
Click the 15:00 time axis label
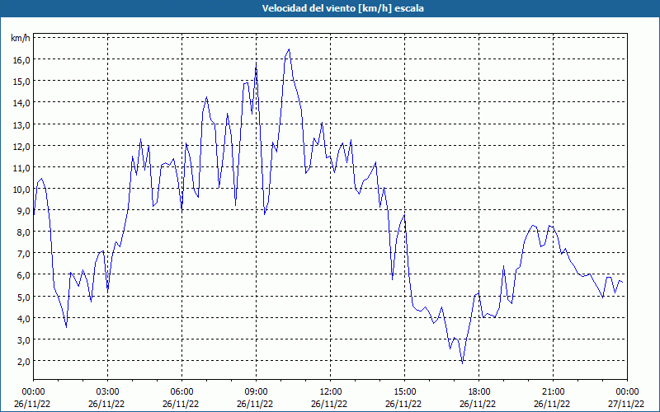[x=405, y=392]
